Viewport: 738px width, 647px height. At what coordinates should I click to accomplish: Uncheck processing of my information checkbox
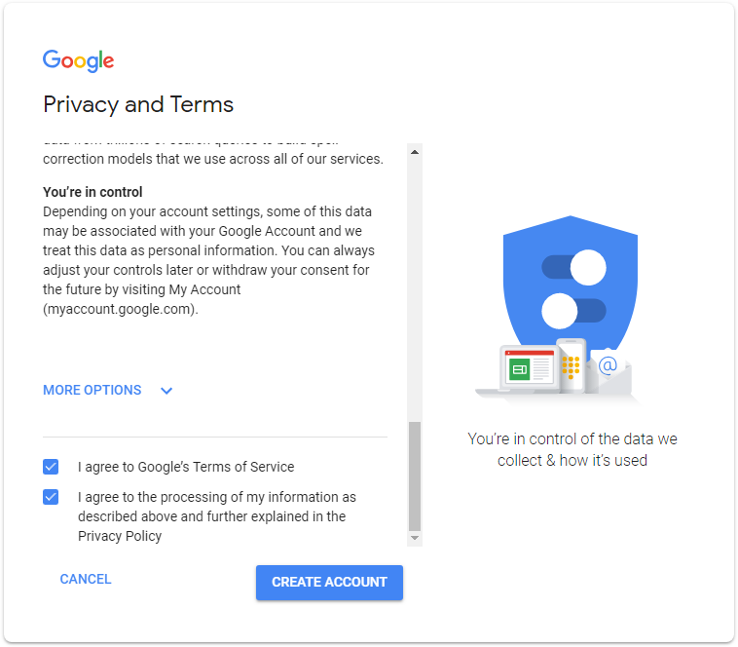coord(51,497)
